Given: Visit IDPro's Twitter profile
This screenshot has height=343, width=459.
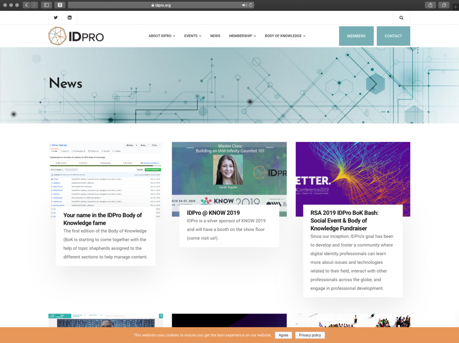Looking at the screenshot, I should coord(56,17).
